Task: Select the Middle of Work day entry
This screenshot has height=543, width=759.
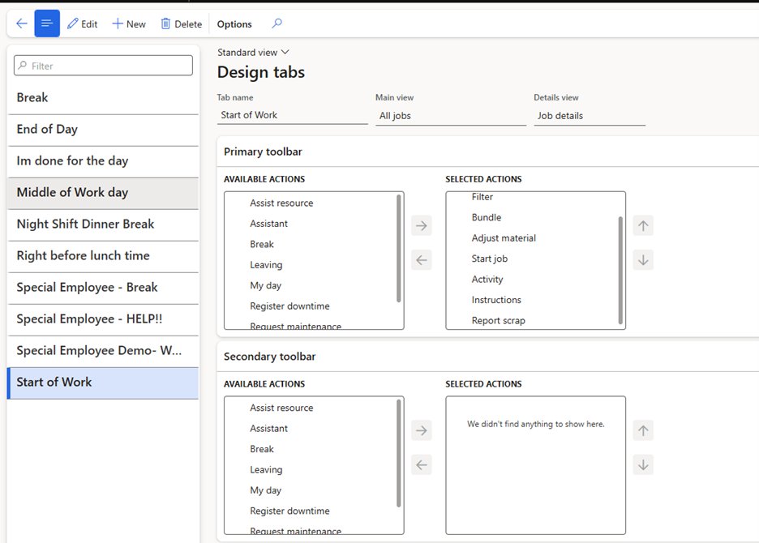Action: tap(102, 193)
